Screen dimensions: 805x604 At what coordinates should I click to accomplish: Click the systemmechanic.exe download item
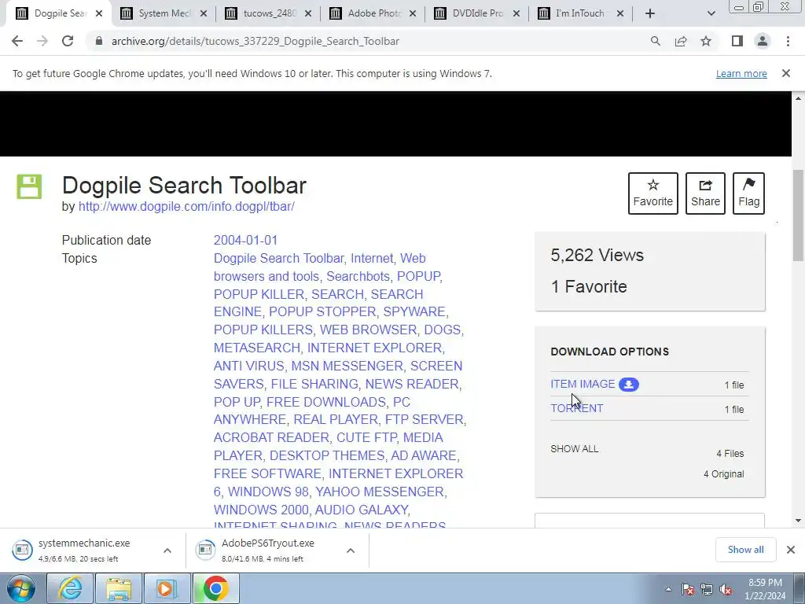[83, 550]
